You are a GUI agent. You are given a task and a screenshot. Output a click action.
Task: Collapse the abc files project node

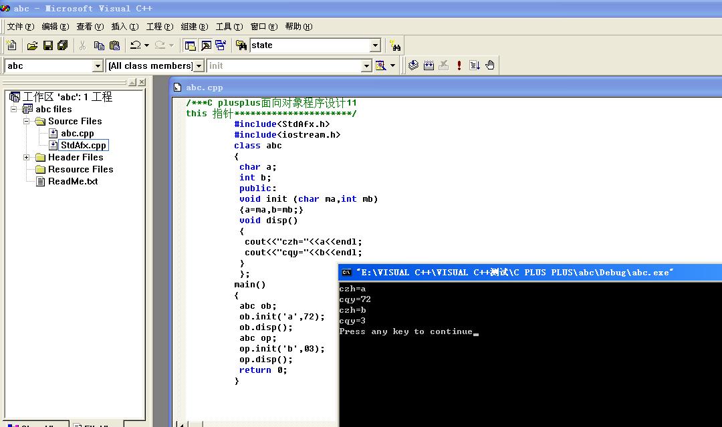(x=14, y=110)
